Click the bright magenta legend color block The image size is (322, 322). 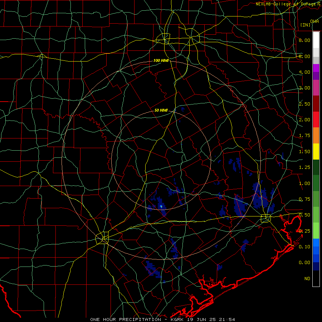(x=316, y=68)
